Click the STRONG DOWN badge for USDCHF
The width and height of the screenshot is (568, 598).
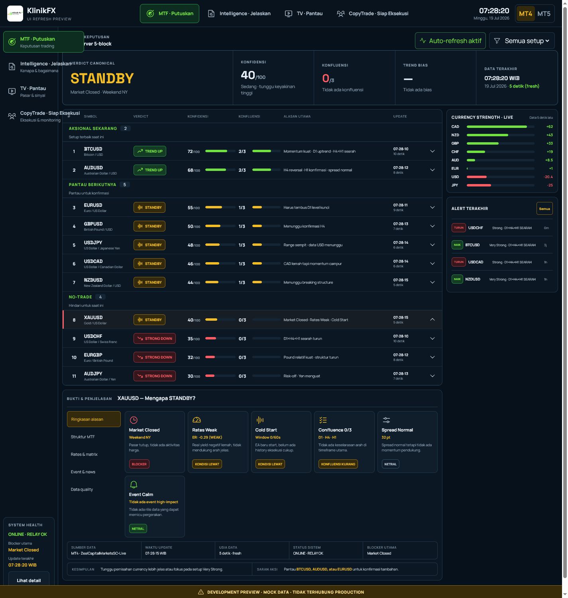coord(155,339)
